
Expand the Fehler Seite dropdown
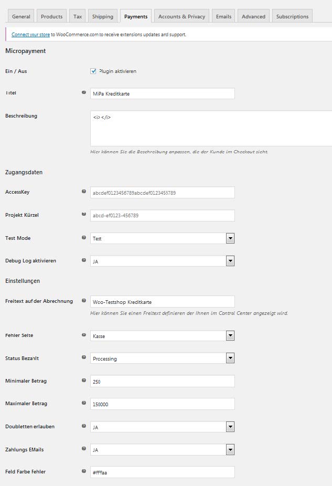(x=163, y=335)
